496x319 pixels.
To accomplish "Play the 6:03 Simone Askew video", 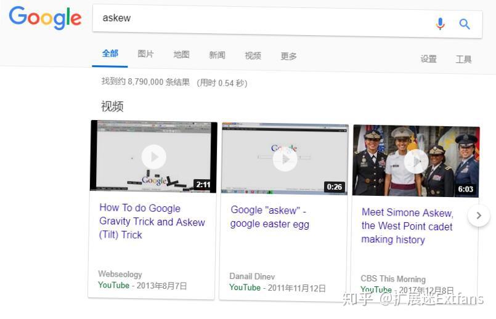I will pos(416,161).
